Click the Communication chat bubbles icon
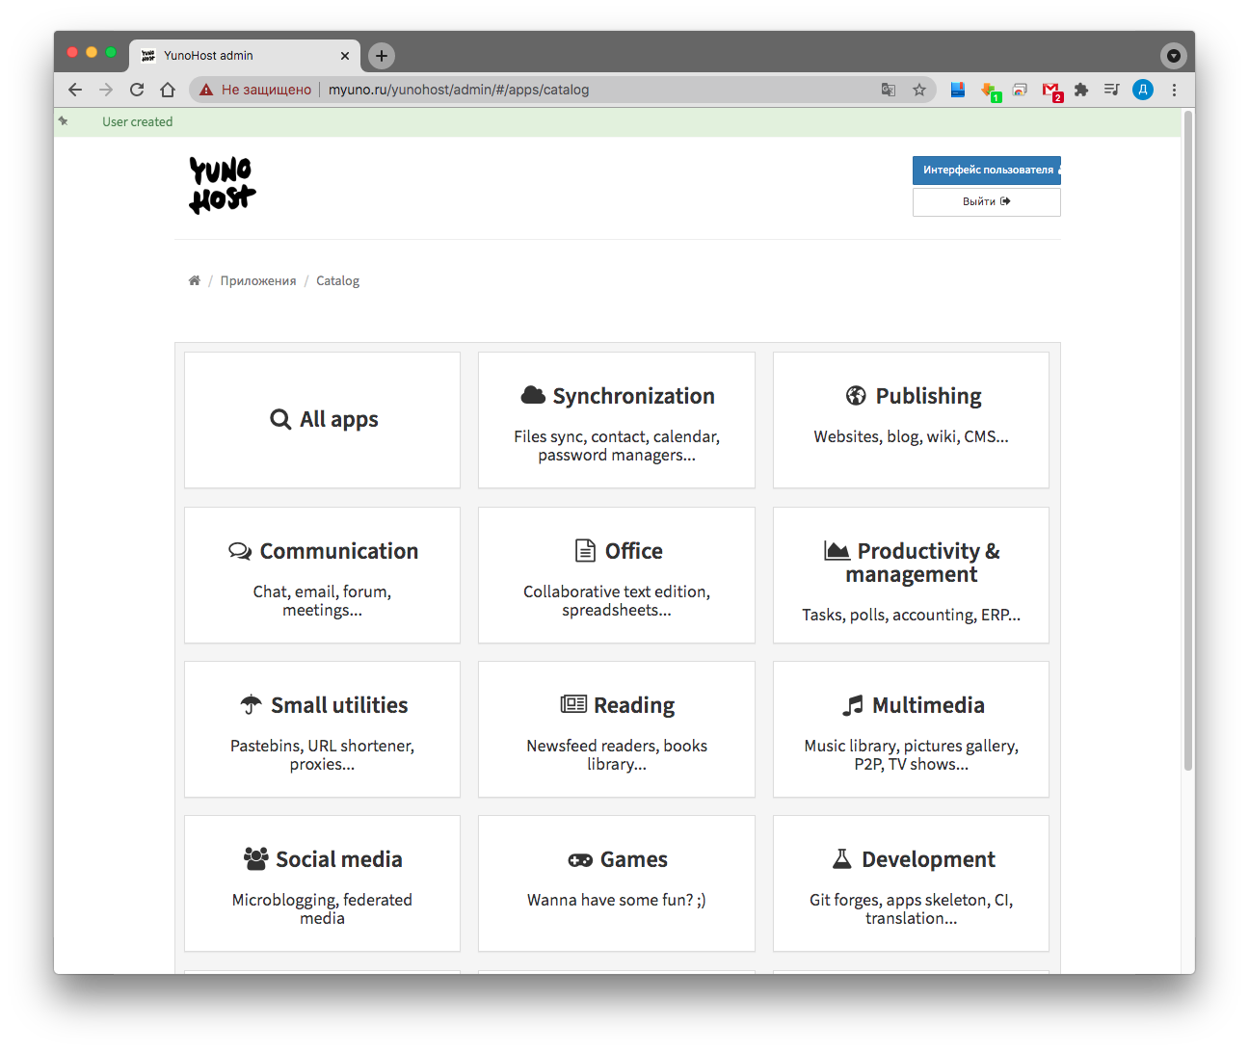The width and height of the screenshot is (1249, 1051). pyautogui.click(x=240, y=550)
